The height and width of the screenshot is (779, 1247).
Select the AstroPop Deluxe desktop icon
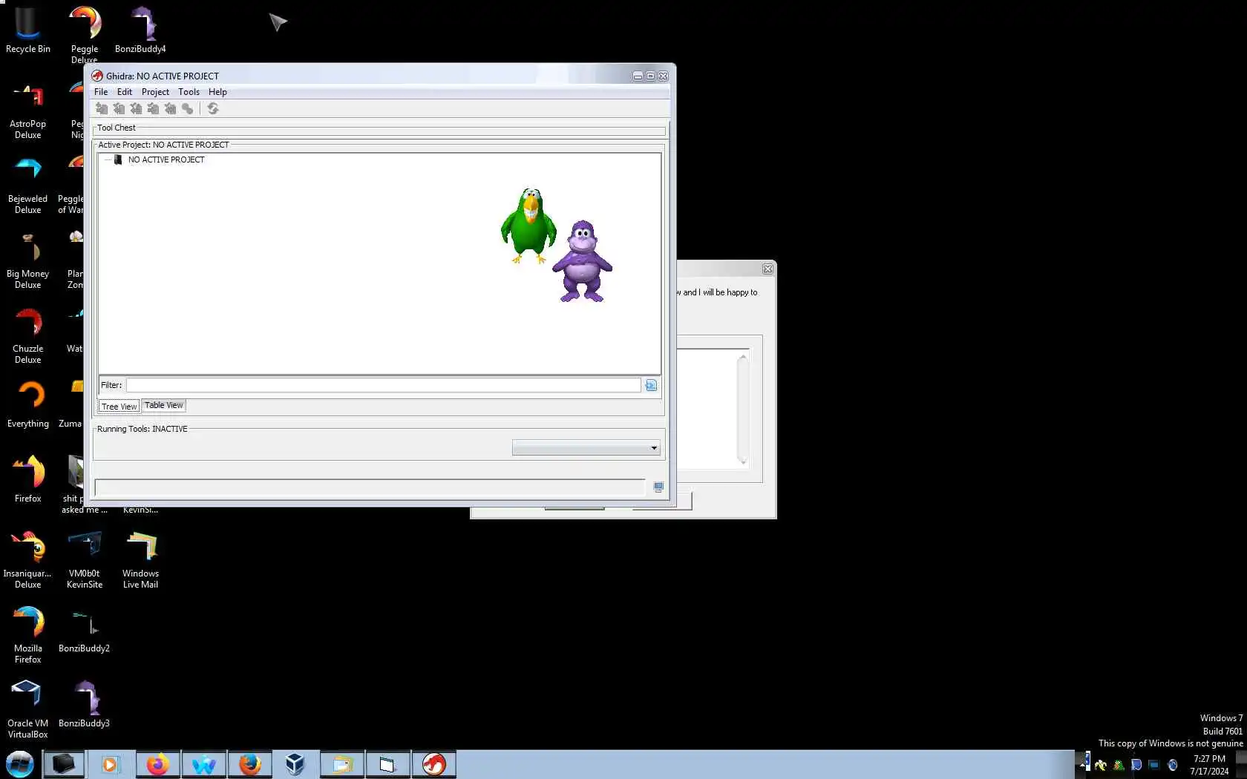[27, 111]
